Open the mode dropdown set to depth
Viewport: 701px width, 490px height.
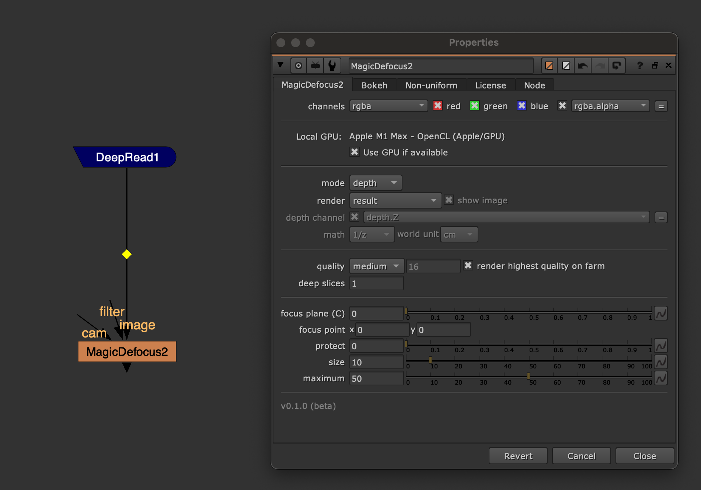[x=375, y=183]
